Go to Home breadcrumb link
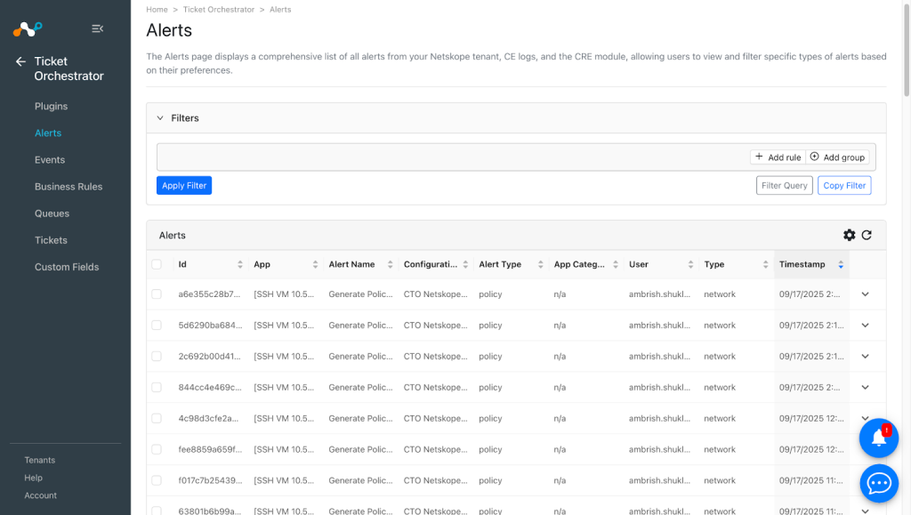 click(157, 9)
